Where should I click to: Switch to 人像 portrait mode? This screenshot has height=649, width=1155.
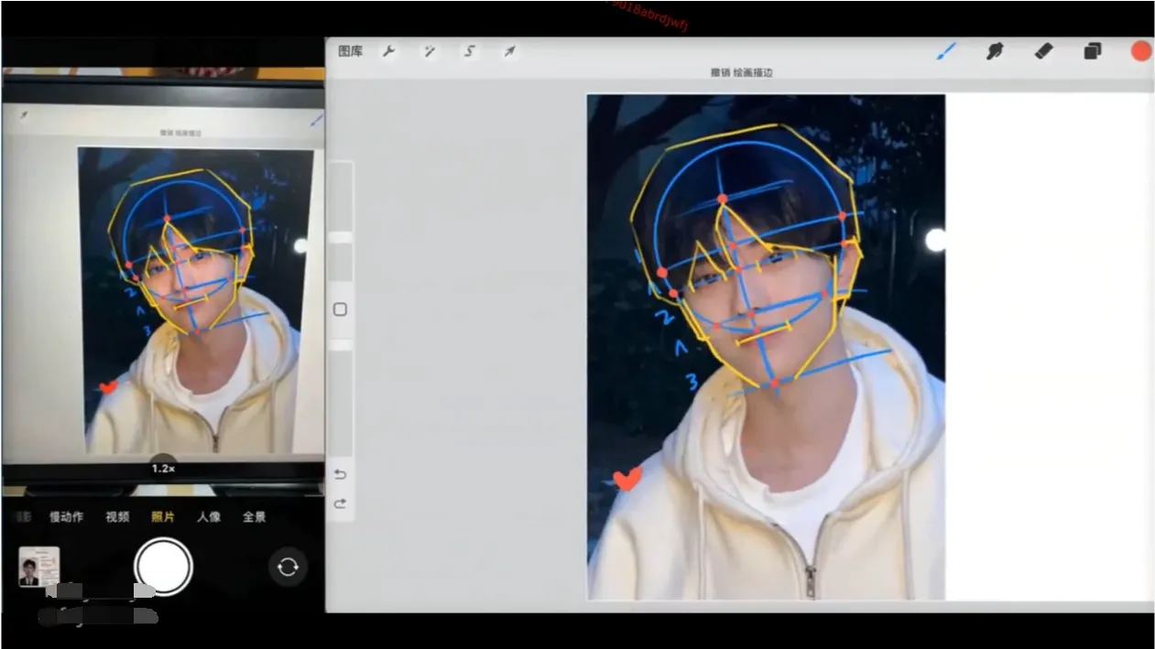click(x=209, y=516)
